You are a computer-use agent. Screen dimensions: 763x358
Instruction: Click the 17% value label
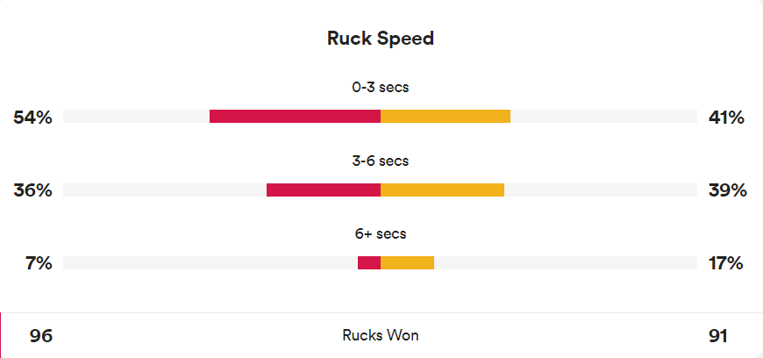(726, 263)
